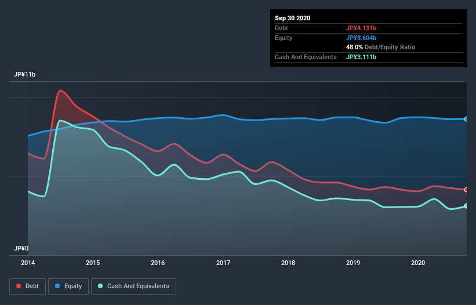Click the JP¥8.604b equity value
The width and height of the screenshot is (476, 305).
pyautogui.click(x=361, y=38)
